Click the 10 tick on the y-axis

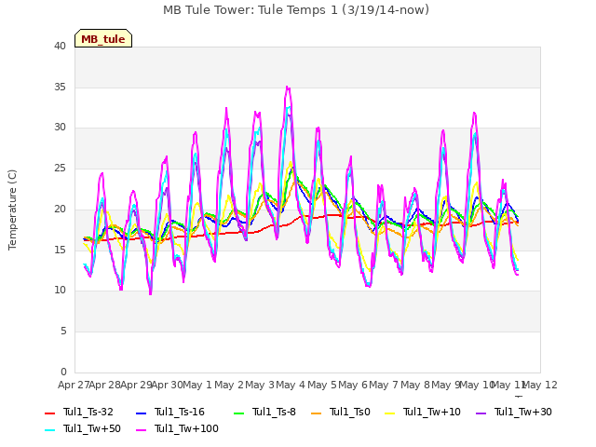pyautogui.click(x=60, y=291)
